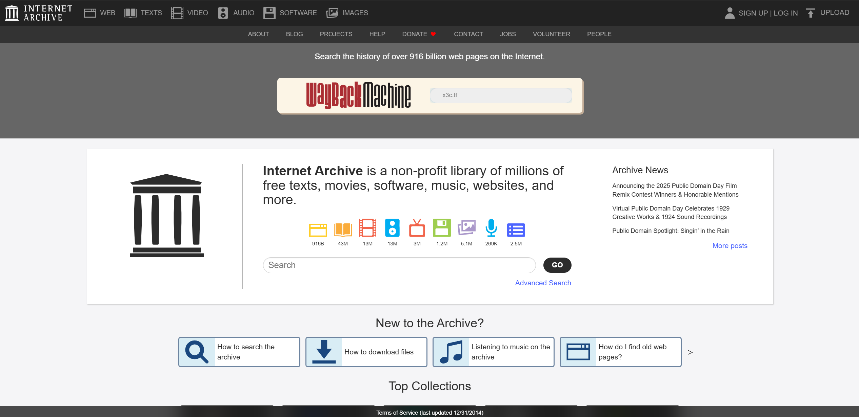Show next help cards with right arrow
Viewport: 859px width, 417px height.
click(x=690, y=352)
